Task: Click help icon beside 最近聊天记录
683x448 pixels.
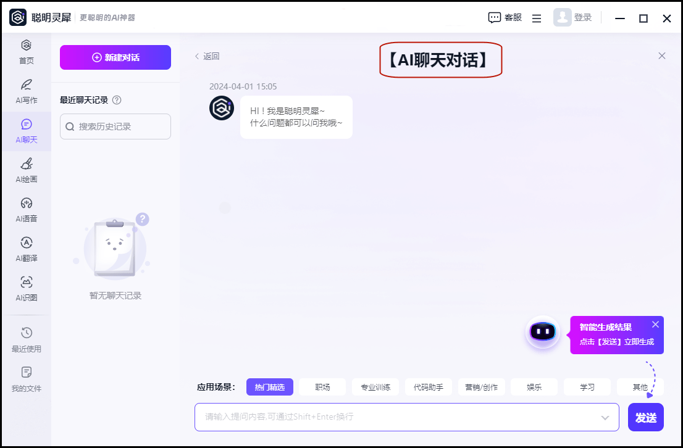Action: click(117, 100)
